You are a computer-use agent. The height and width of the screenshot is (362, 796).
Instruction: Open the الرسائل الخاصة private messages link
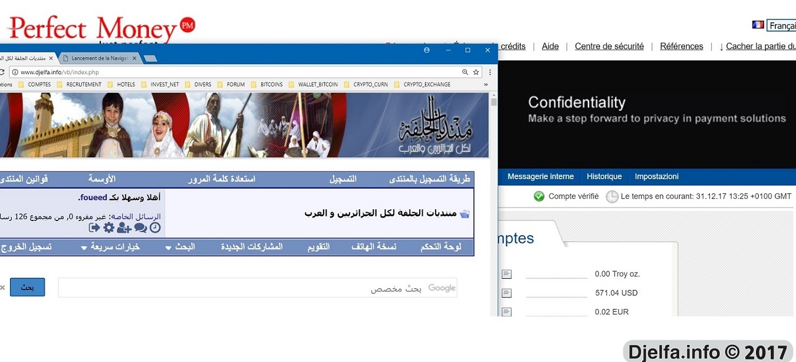(x=134, y=217)
